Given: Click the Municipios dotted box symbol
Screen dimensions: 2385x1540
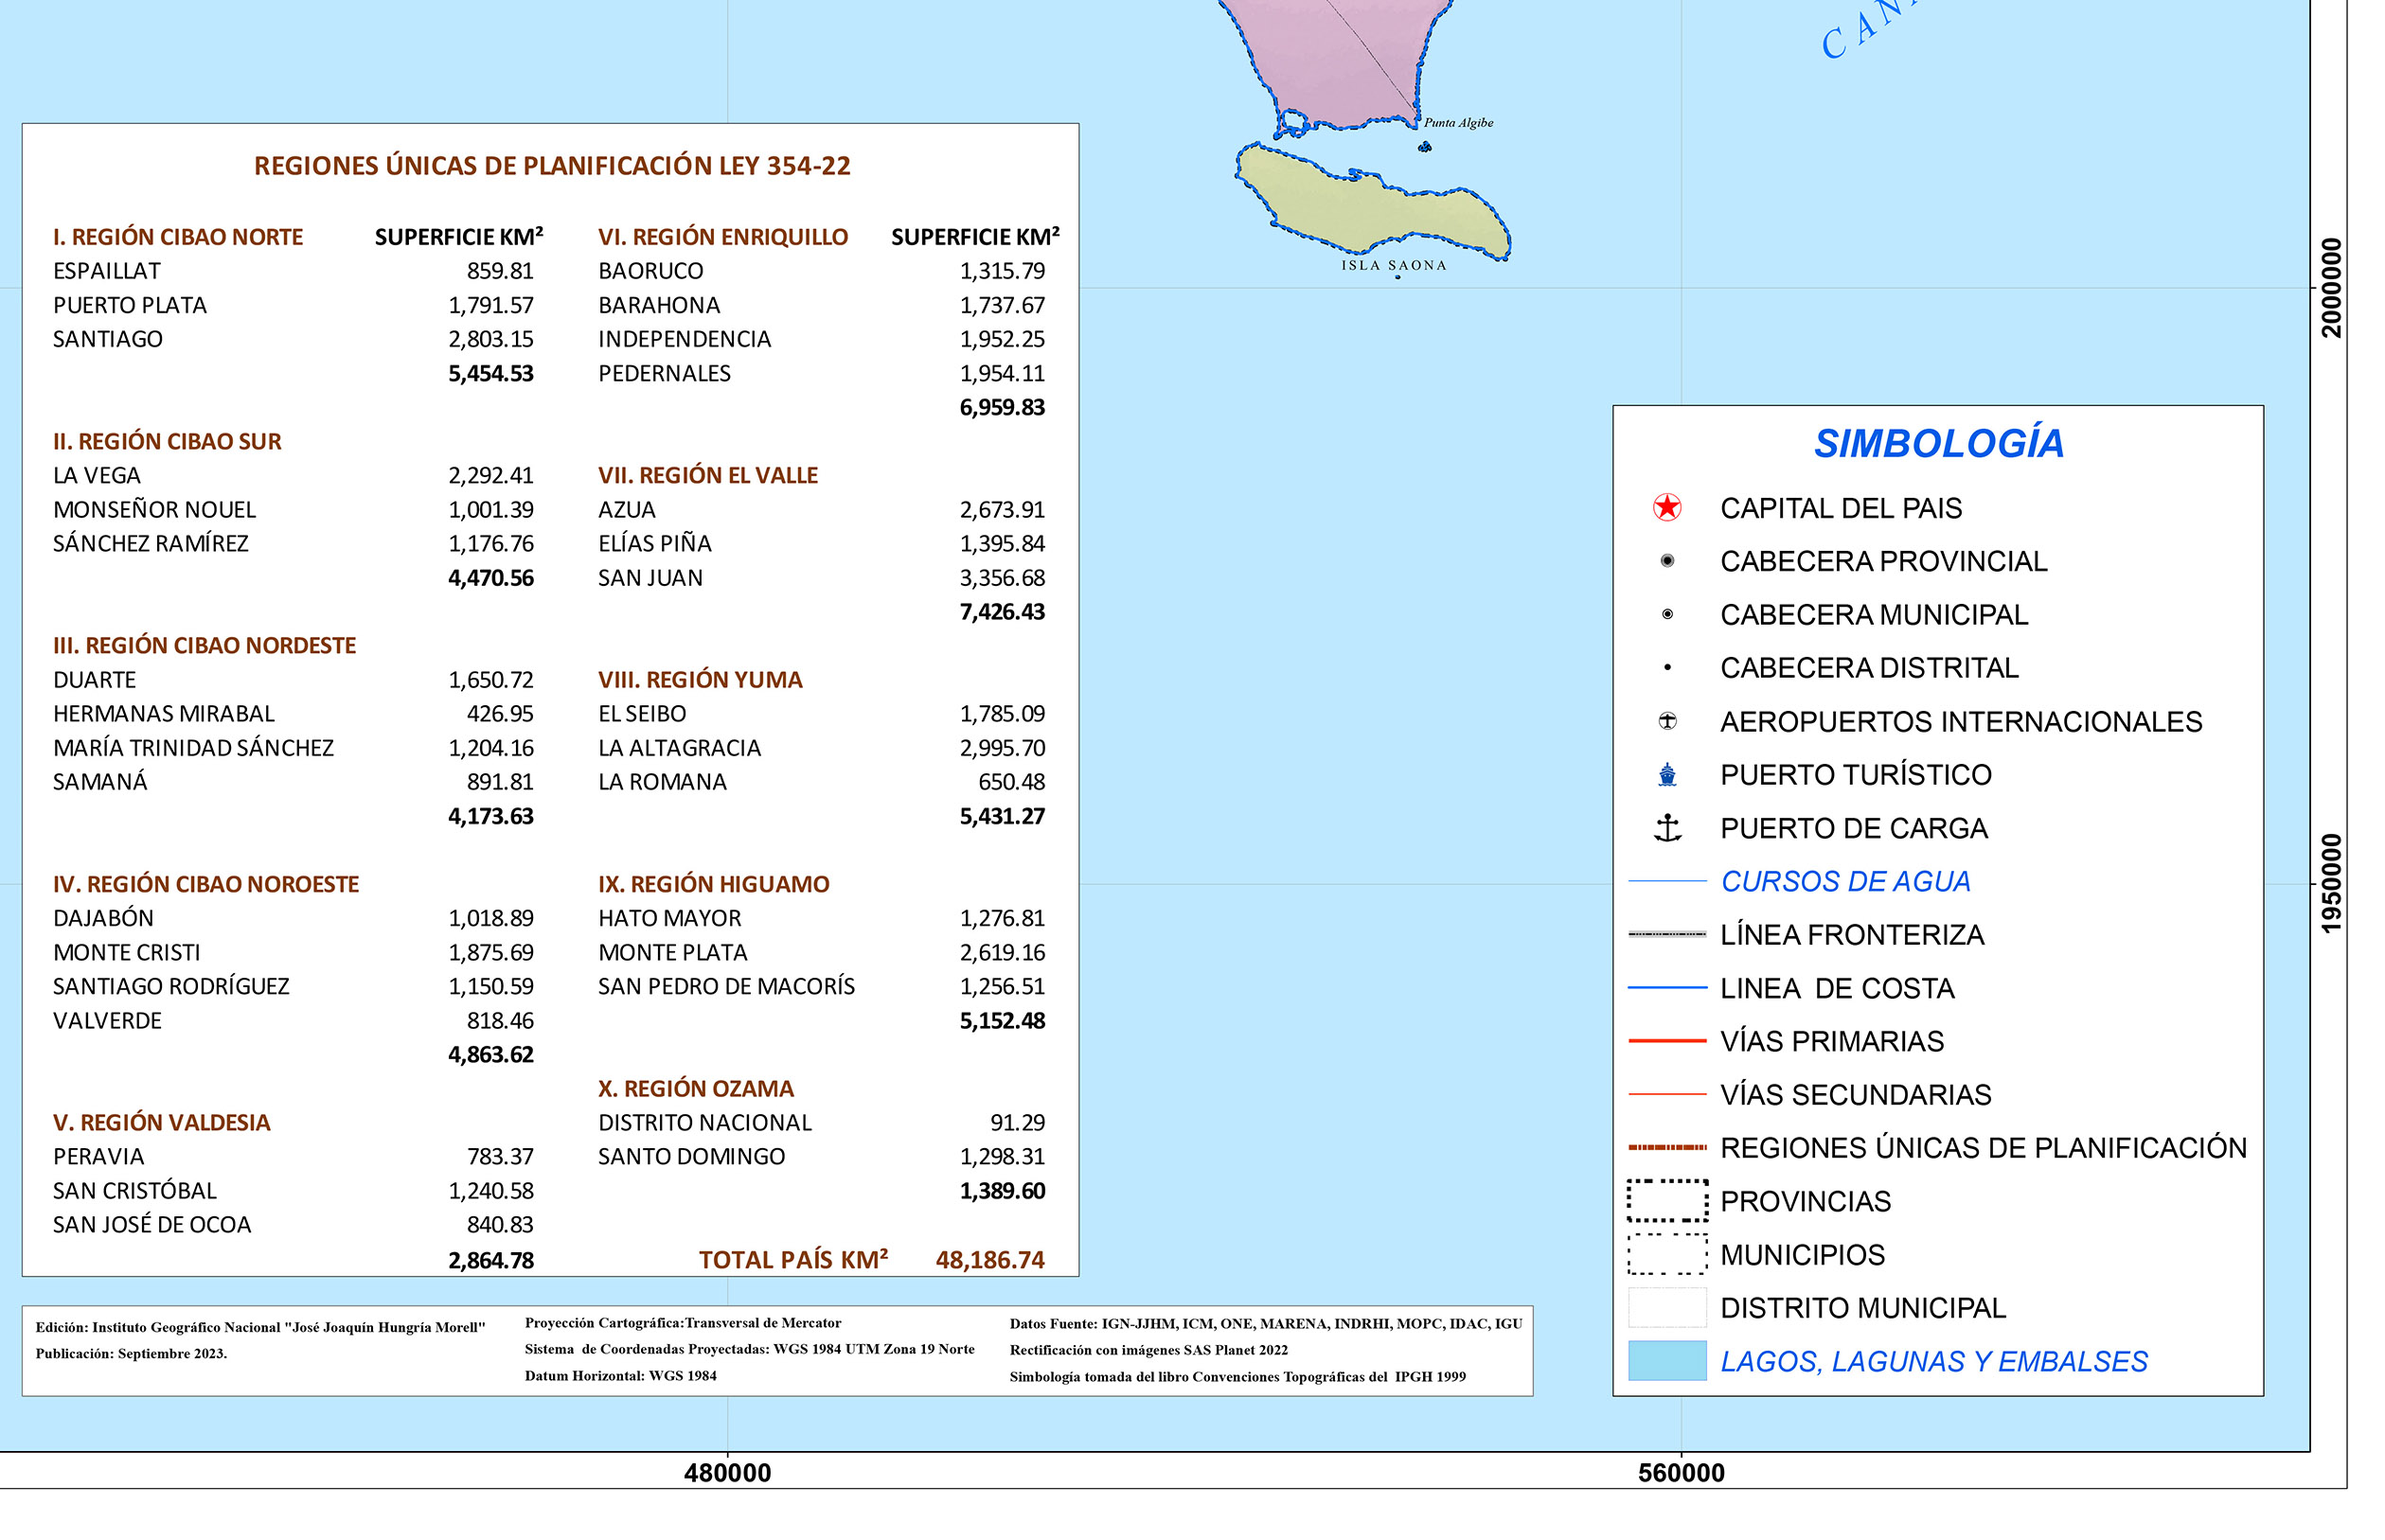Looking at the screenshot, I should pyautogui.click(x=1667, y=1254).
